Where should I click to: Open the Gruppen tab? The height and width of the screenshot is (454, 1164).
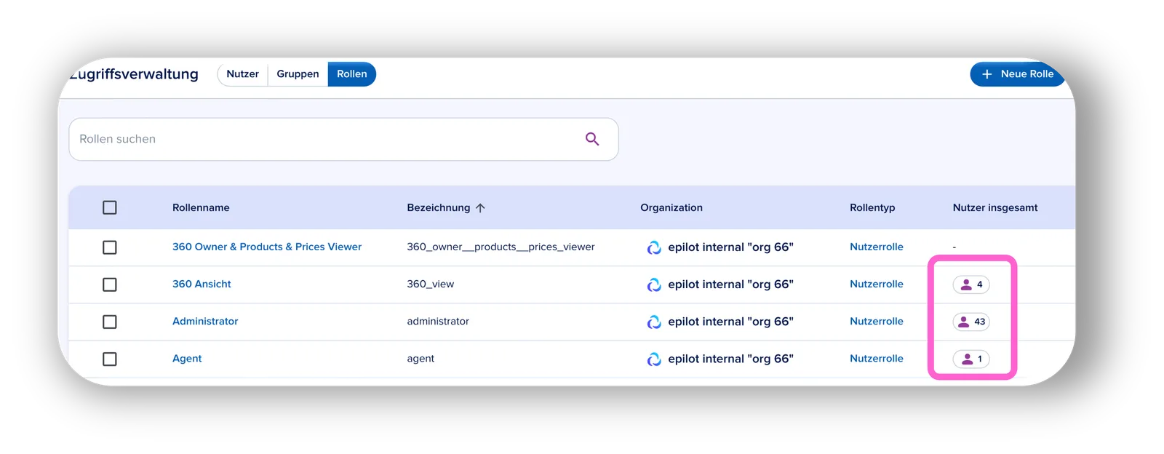tap(298, 74)
